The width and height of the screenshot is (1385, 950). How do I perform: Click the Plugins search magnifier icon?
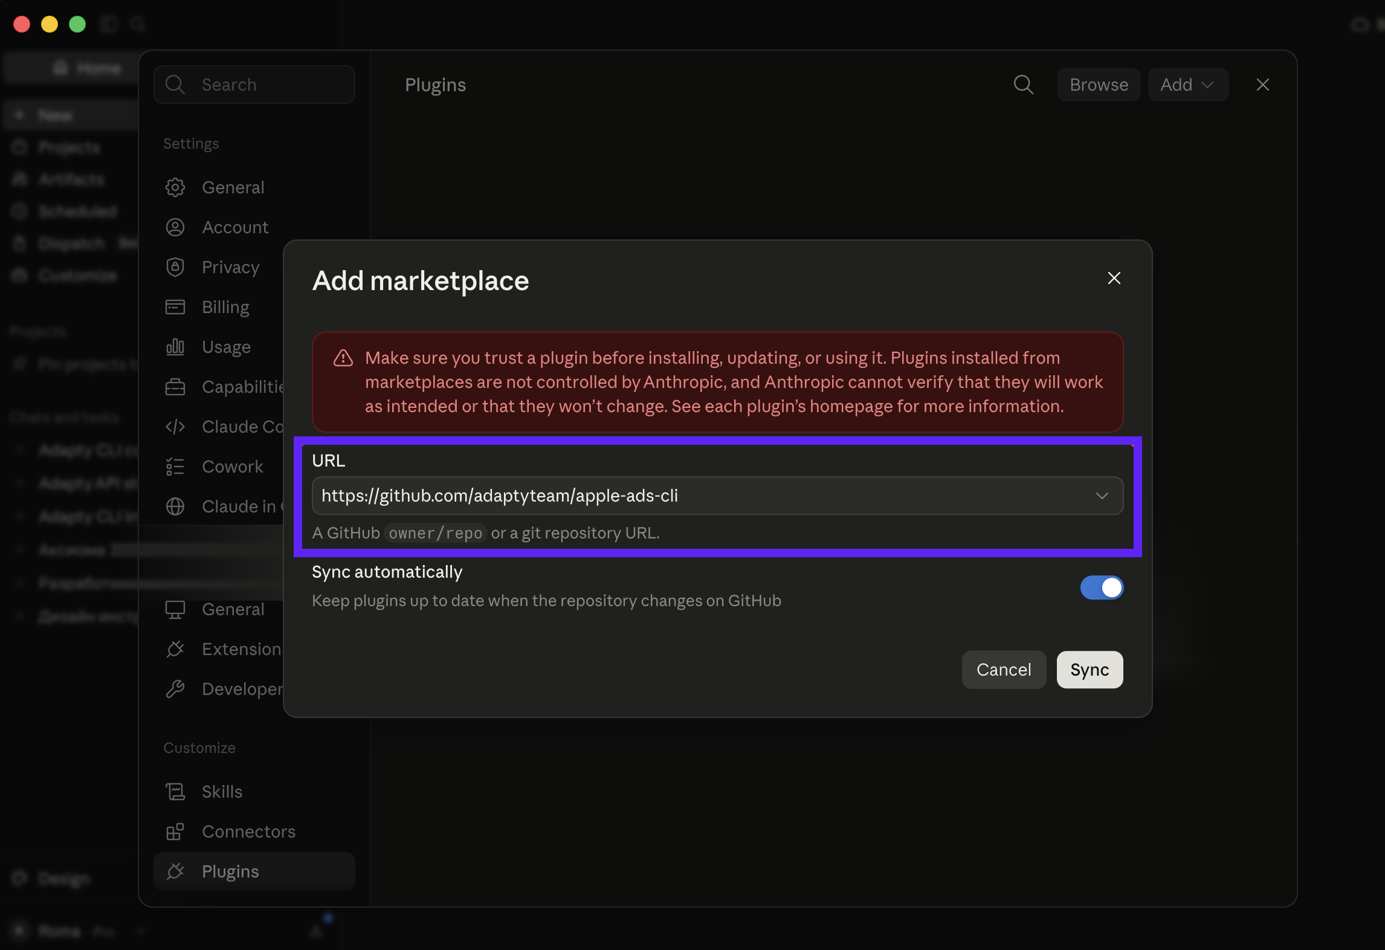pyautogui.click(x=1023, y=85)
